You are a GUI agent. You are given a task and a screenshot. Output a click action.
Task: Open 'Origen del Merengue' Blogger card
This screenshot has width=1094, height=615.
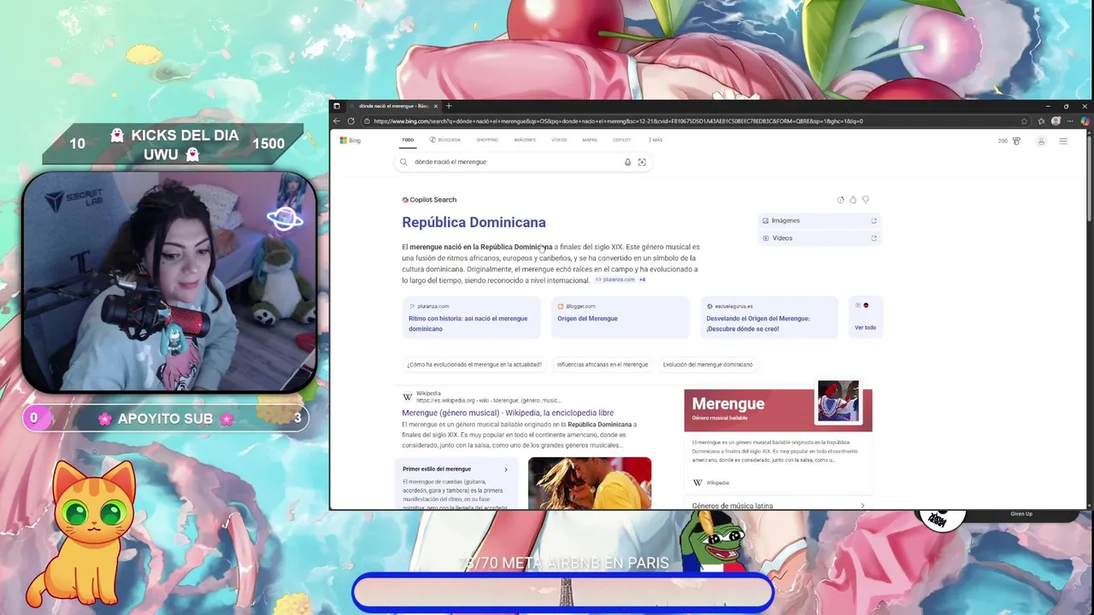tap(620, 318)
